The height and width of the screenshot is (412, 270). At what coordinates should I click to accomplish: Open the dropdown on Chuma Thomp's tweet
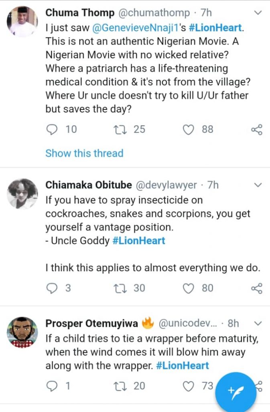click(x=258, y=13)
